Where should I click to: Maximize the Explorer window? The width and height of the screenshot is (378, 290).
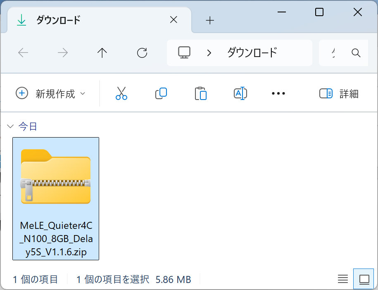point(319,12)
